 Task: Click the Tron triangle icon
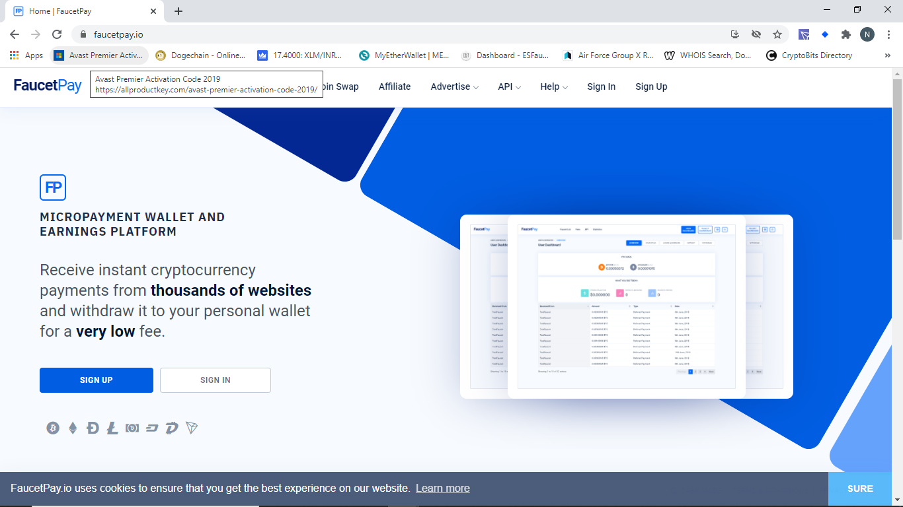pos(192,428)
